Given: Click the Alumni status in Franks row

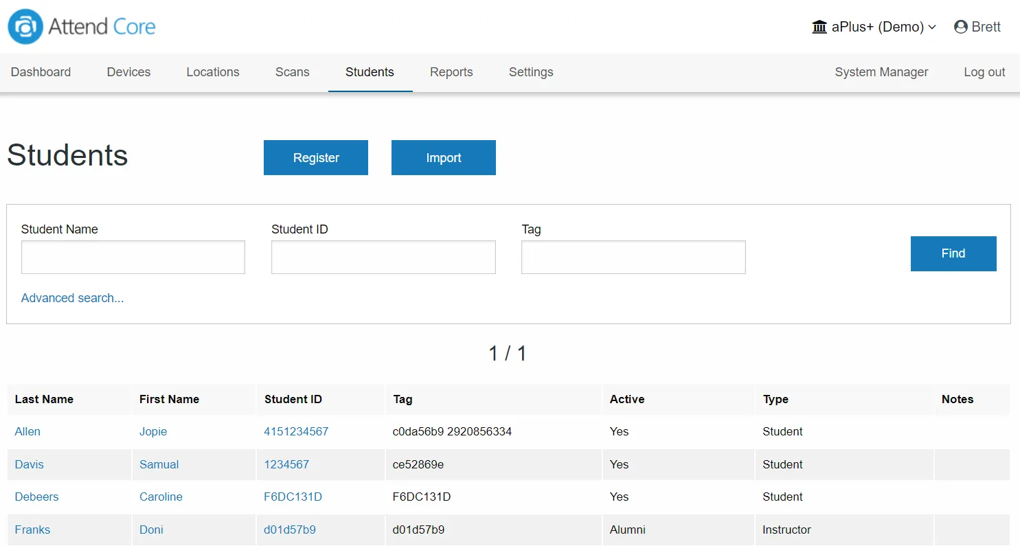Looking at the screenshot, I should click(x=628, y=530).
